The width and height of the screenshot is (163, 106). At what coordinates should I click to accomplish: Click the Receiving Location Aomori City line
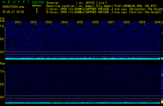point(102,6)
